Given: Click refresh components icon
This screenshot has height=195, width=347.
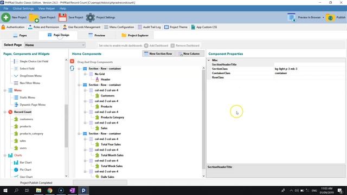Looking at the screenshot, I should click(72, 68).
